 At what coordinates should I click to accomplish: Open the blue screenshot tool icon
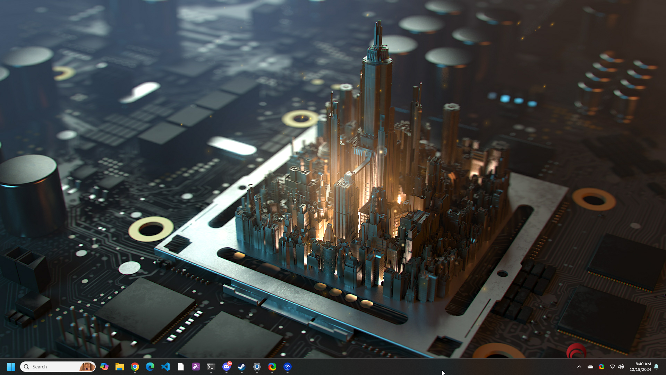tap(288, 367)
